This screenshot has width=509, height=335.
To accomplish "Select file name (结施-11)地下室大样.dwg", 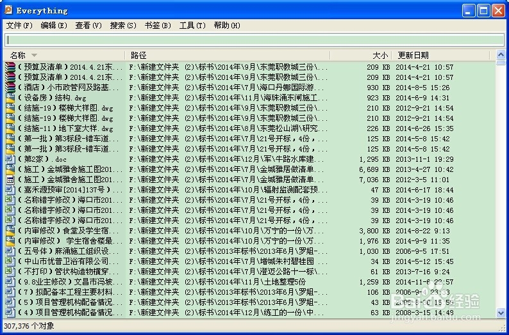I will click(65, 129).
